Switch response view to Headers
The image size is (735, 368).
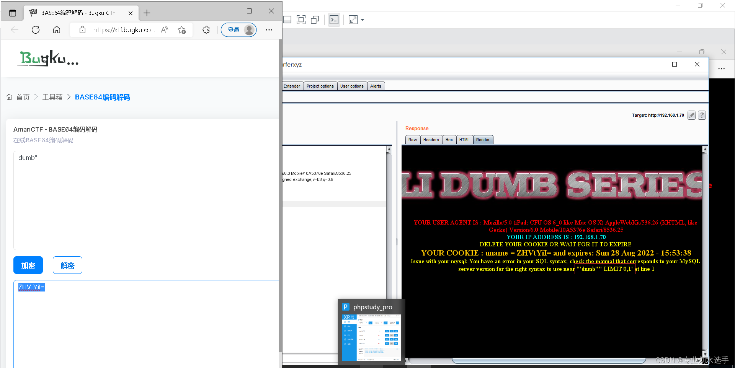431,140
